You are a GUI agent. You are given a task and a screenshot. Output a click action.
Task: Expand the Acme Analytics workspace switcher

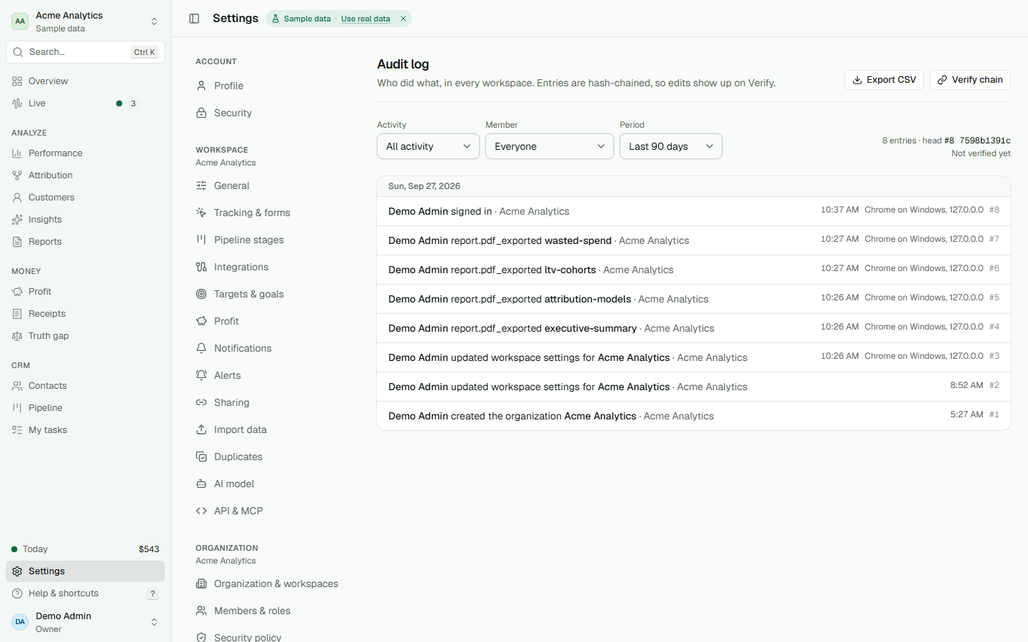point(85,21)
